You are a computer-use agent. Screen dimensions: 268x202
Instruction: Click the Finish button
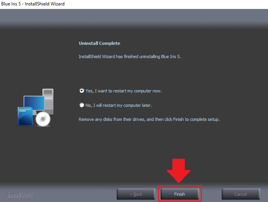180,194
